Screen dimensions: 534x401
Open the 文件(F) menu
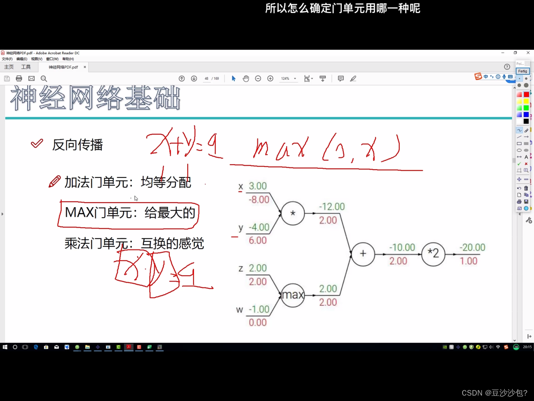click(x=7, y=59)
